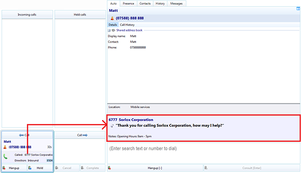Click the Shared address book icon

click(x=113, y=30)
